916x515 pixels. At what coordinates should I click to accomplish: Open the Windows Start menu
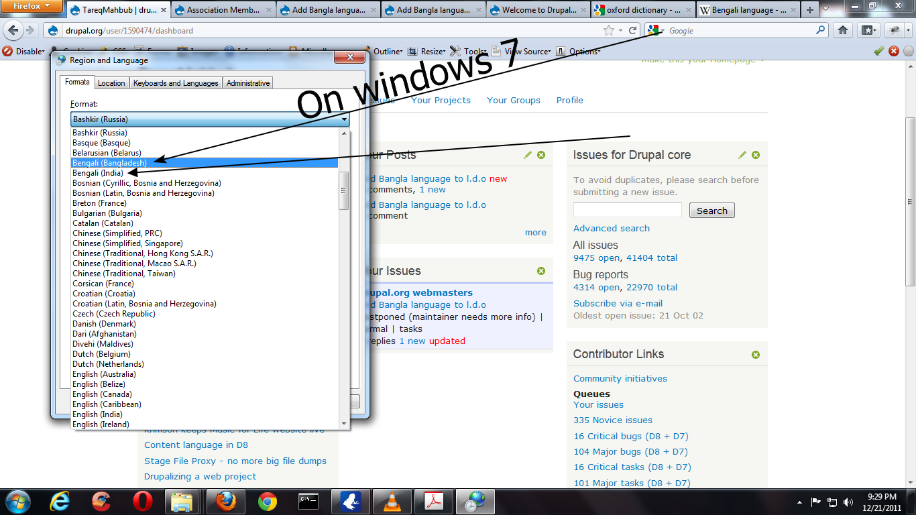point(17,501)
